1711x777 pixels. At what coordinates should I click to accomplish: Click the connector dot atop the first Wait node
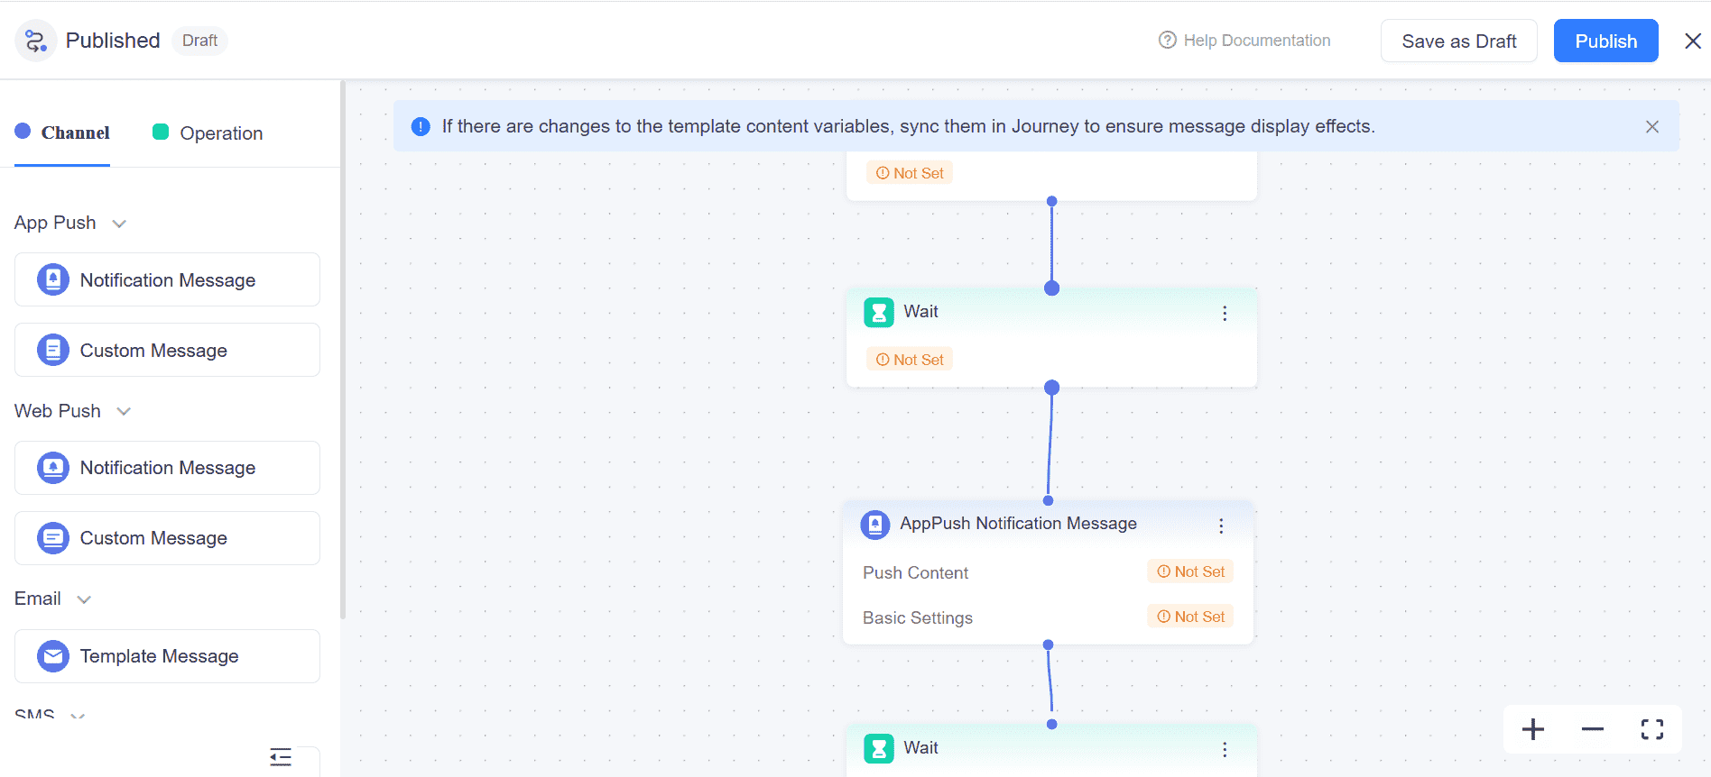(1051, 288)
